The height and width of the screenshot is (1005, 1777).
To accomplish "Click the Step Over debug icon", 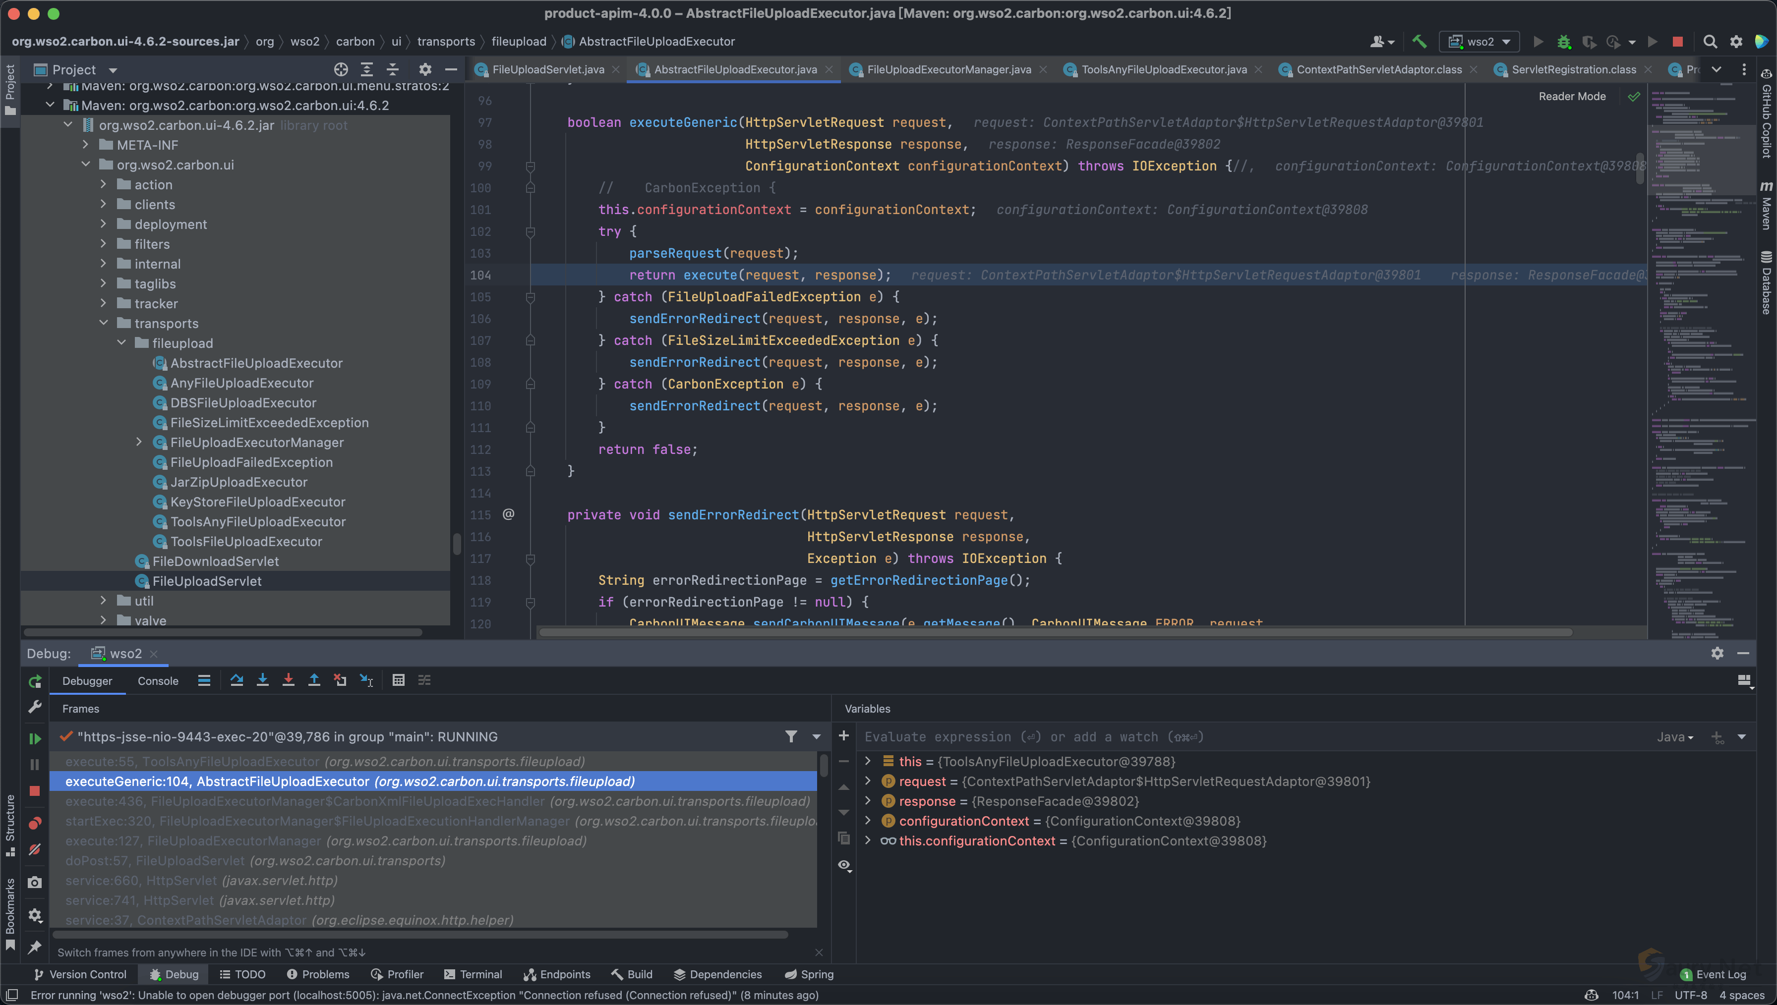I will click(237, 680).
